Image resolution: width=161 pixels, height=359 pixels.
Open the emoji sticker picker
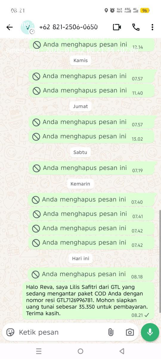[x=10, y=332]
